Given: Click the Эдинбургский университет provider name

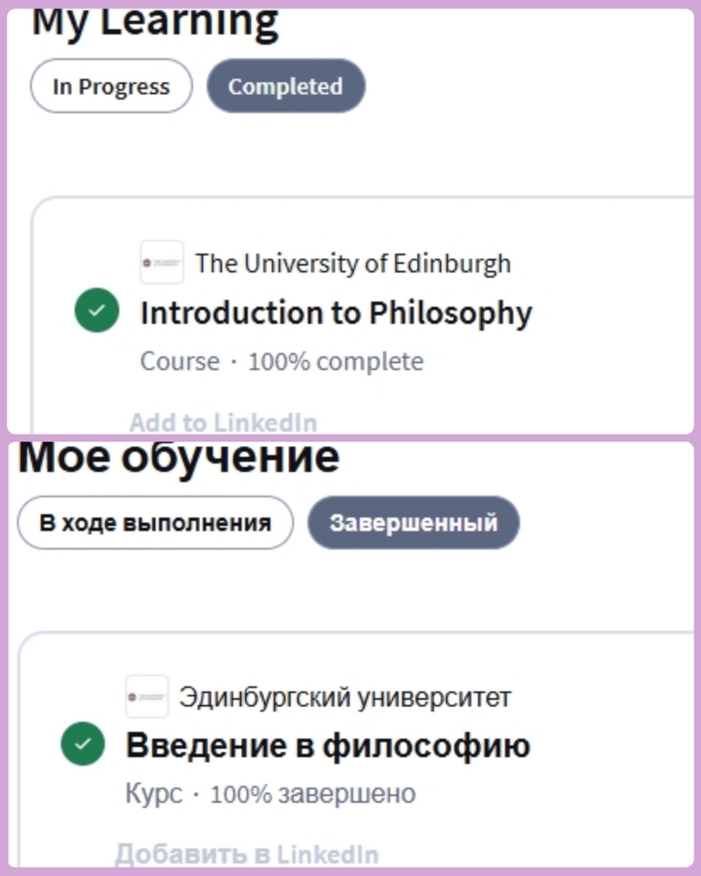Looking at the screenshot, I should click(345, 698).
